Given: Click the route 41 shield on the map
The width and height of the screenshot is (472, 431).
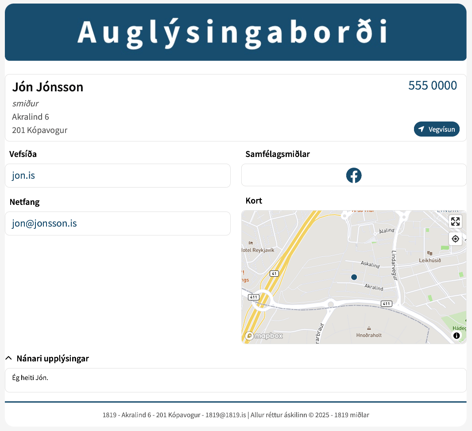Looking at the screenshot, I should 274,274.
